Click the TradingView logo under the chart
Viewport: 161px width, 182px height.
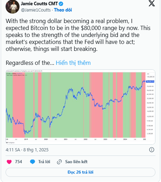tap(10, 143)
